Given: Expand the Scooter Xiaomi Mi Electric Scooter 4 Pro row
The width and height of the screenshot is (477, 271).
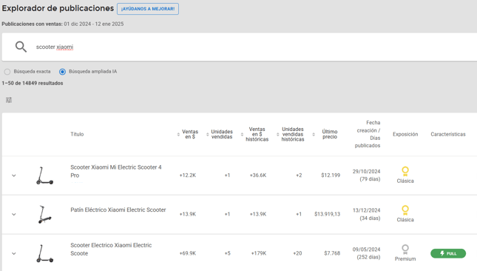Looking at the screenshot, I should pos(14,175).
